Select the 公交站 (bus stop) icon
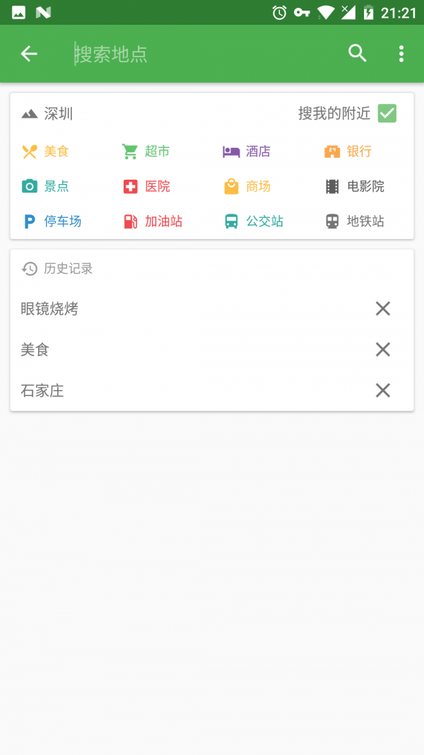 [x=231, y=221]
